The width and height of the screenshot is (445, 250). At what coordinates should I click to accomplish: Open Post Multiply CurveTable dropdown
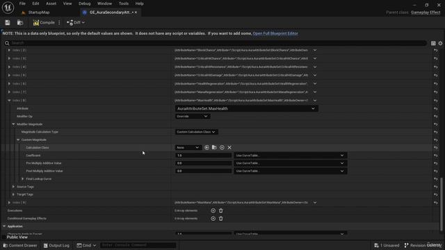(291, 171)
